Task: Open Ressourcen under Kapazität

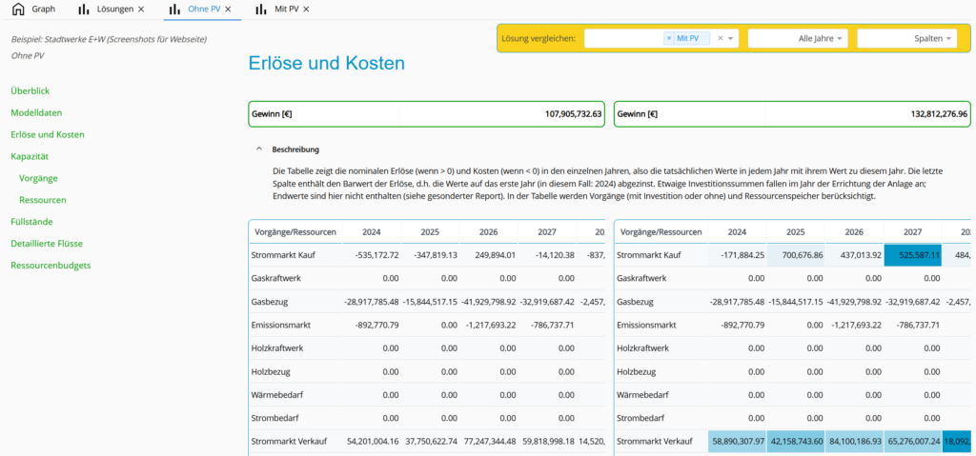Action: (43, 200)
